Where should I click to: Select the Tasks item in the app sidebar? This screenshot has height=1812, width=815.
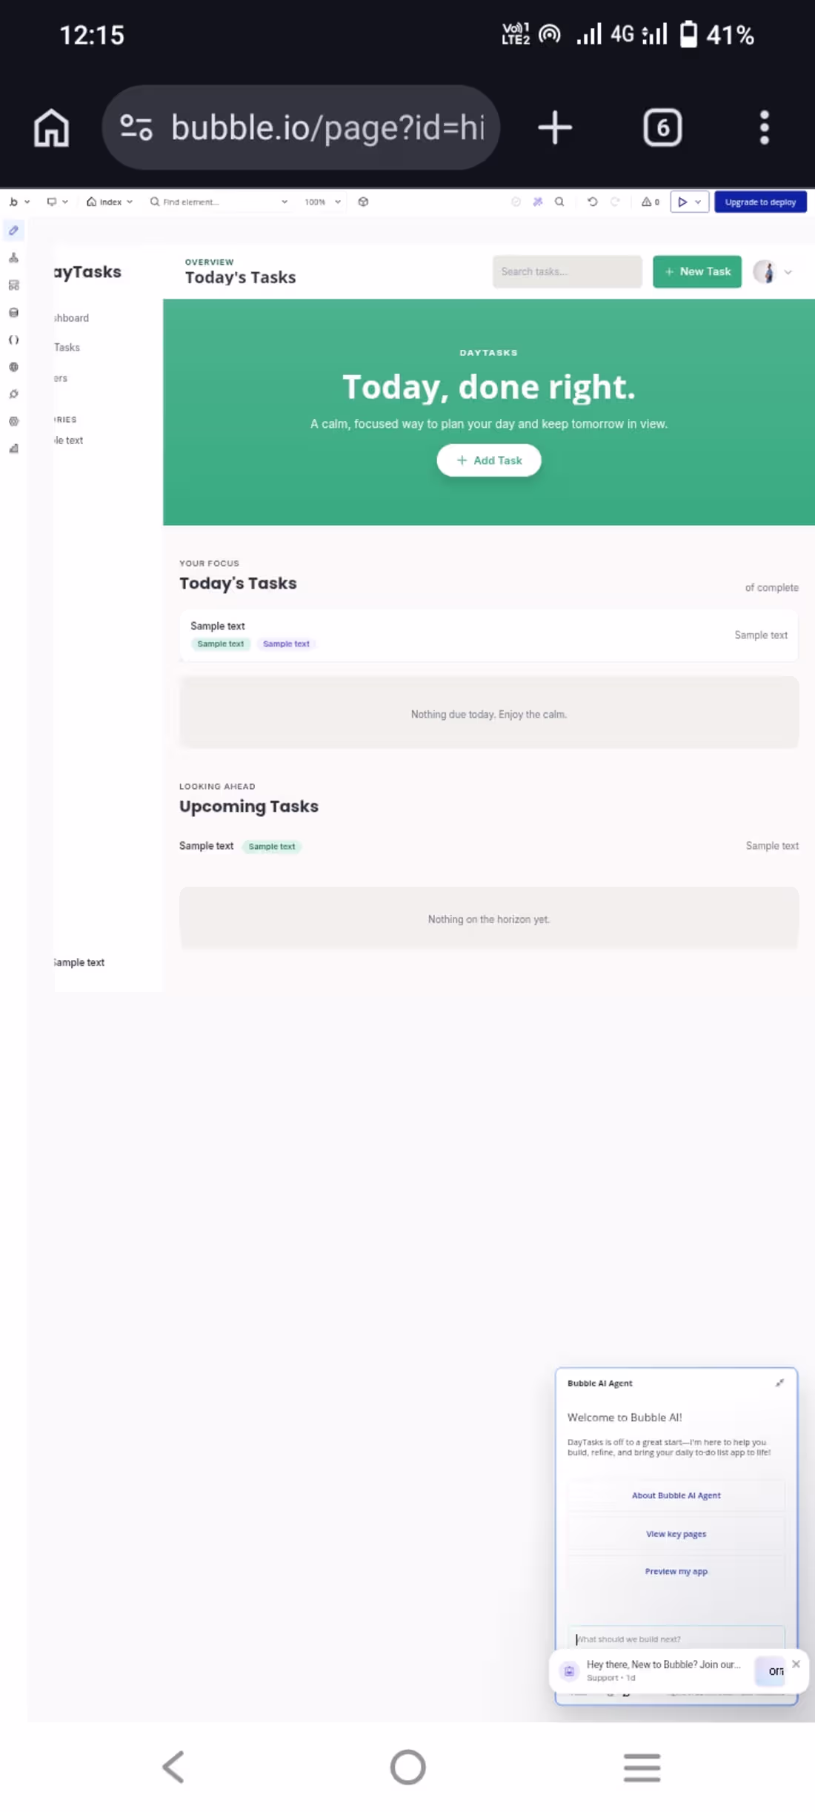click(x=67, y=348)
